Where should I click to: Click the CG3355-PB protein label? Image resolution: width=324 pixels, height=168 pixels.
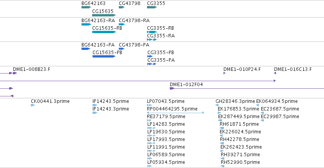coord(161,53)
